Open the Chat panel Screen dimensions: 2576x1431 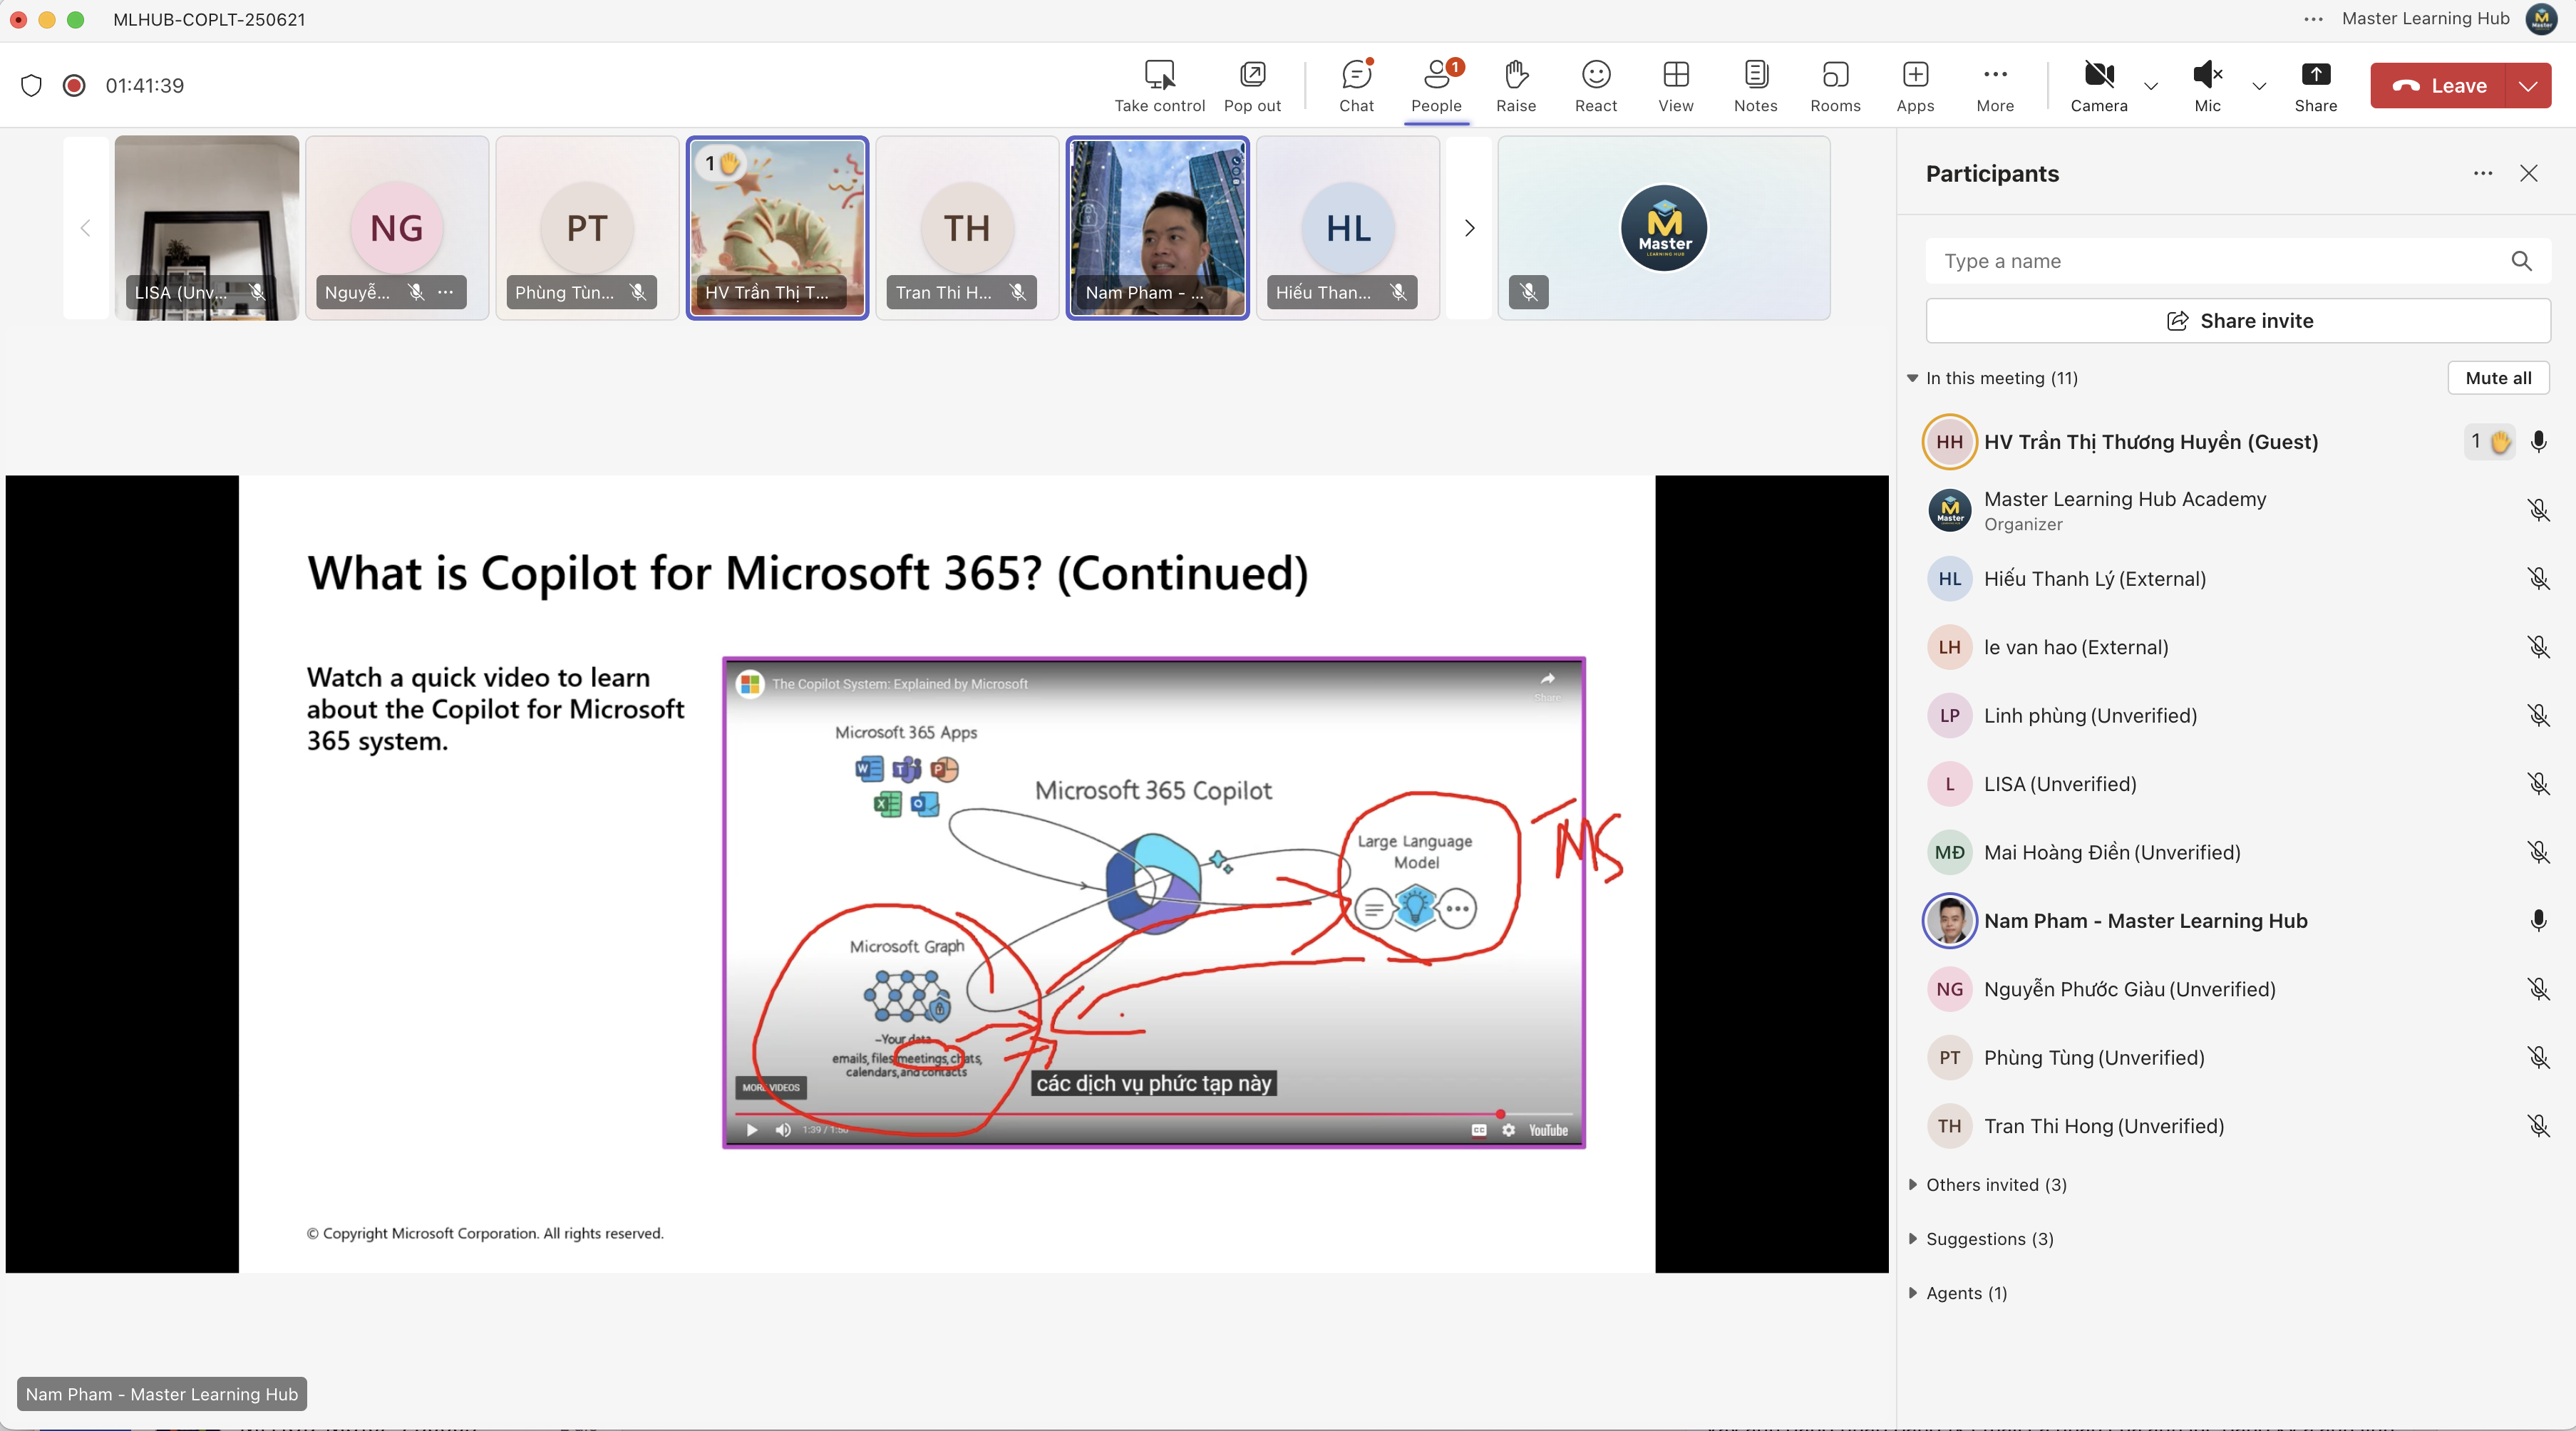1356,86
